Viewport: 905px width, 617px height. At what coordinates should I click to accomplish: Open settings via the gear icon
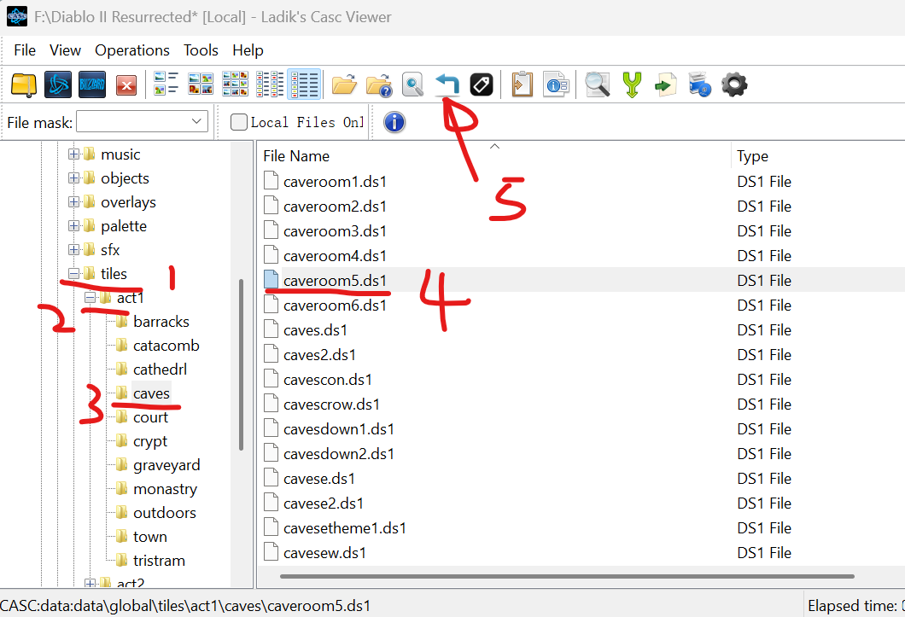[x=734, y=84]
